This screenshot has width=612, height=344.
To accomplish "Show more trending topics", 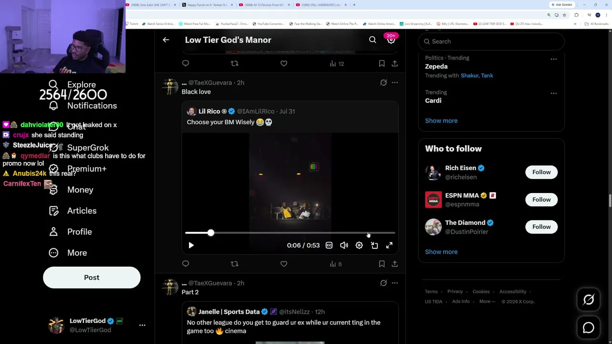I will [x=441, y=121].
